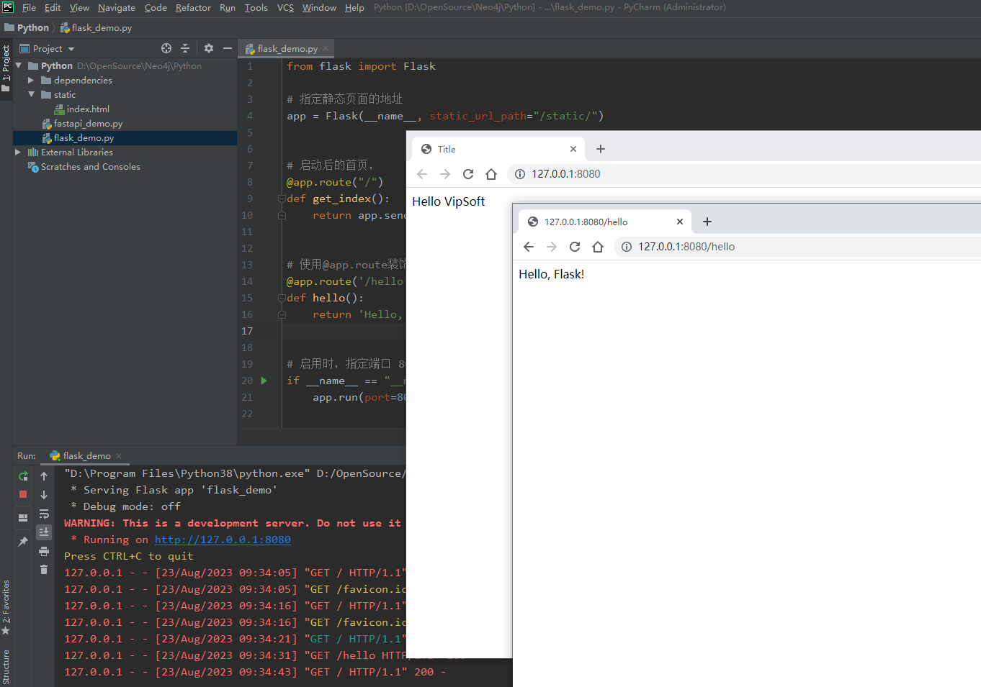Open Project panel settings gear
This screenshot has height=687, width=981.
[209, 48]
